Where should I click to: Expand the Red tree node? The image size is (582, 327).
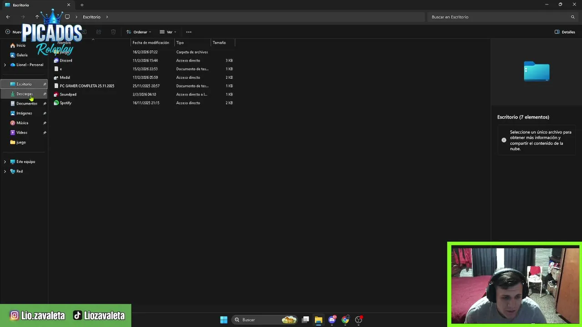point(5,171)
